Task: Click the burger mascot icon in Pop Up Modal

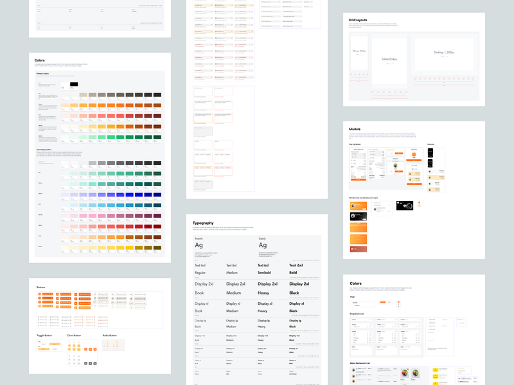Action: coord(413,155)
